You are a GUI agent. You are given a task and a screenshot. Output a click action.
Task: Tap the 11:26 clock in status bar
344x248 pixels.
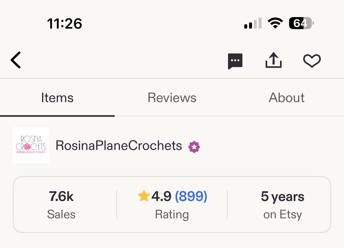pos(65,24)
